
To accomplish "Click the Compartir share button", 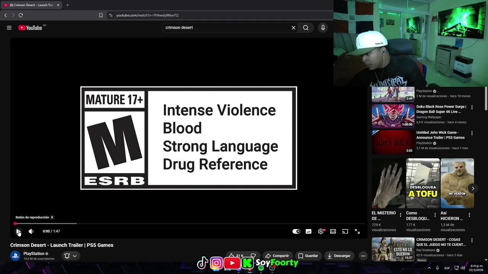I will click(x=277, y=256).
